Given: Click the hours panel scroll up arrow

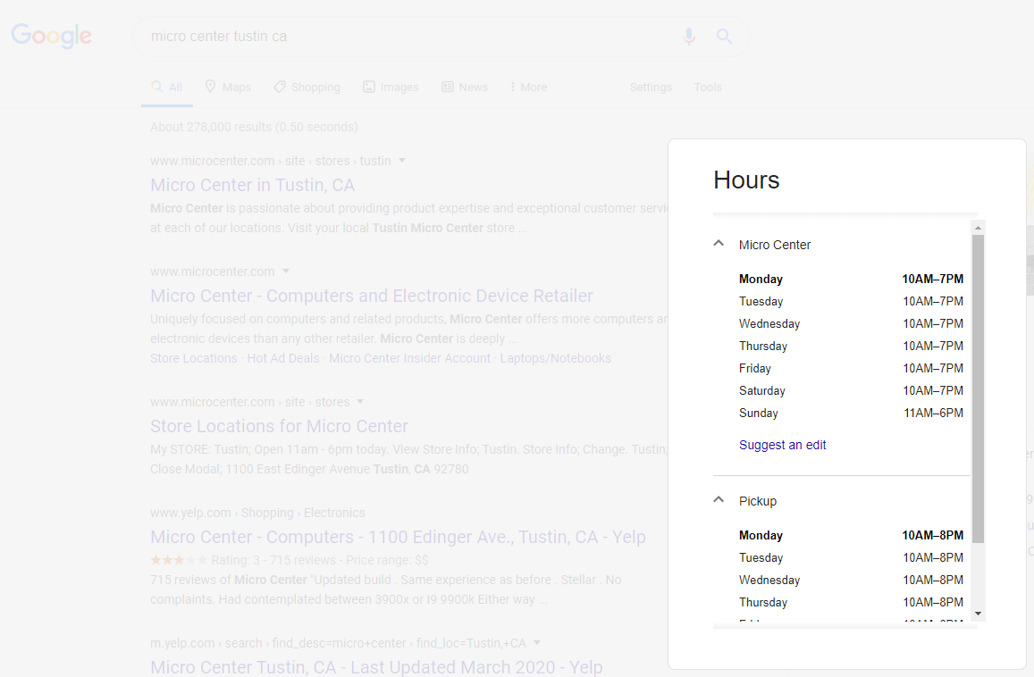Looking at the screenshot, I should [x=978, y=228].
